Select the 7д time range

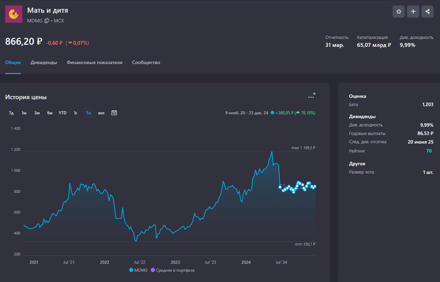tap(11, 113)
